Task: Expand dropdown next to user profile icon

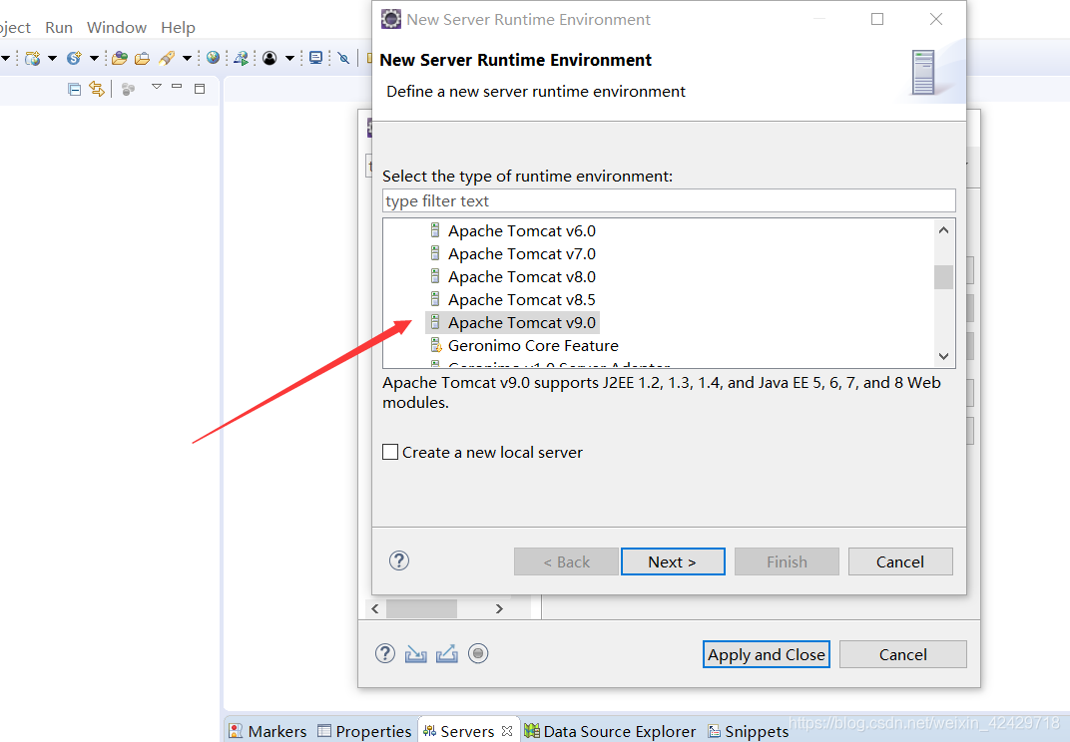Action: (289, 59)
